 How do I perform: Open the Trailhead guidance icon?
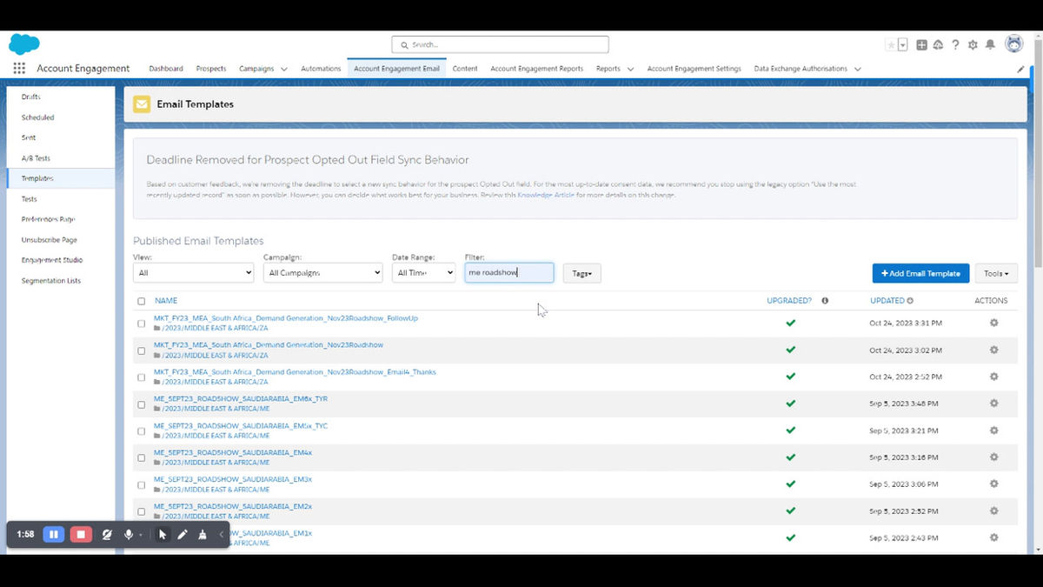pos(939,45)
